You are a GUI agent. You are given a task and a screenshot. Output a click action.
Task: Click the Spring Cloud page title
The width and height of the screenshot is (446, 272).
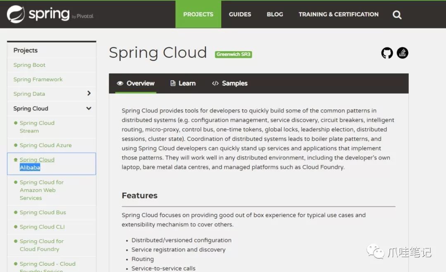[x=158, y=52]
